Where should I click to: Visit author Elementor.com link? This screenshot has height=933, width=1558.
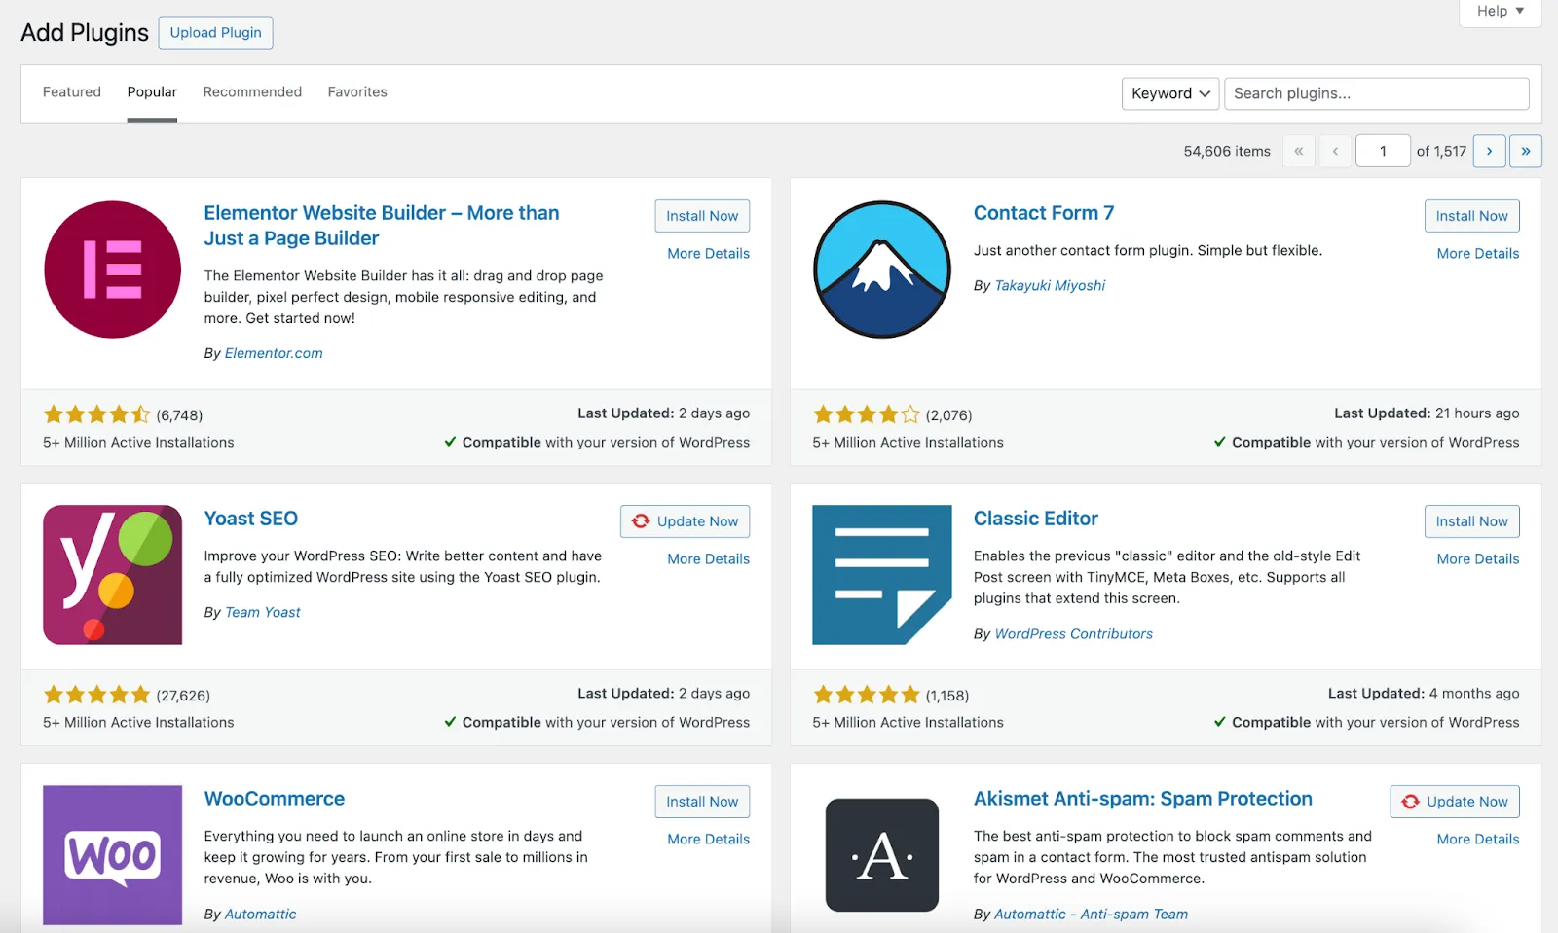click(274, 354)
